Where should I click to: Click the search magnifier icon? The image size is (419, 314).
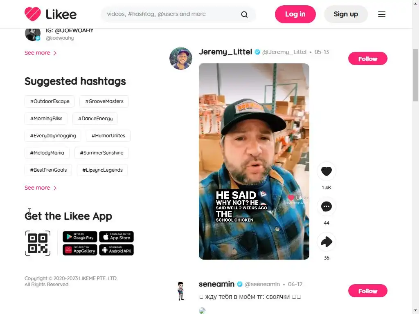coord(244,14)
